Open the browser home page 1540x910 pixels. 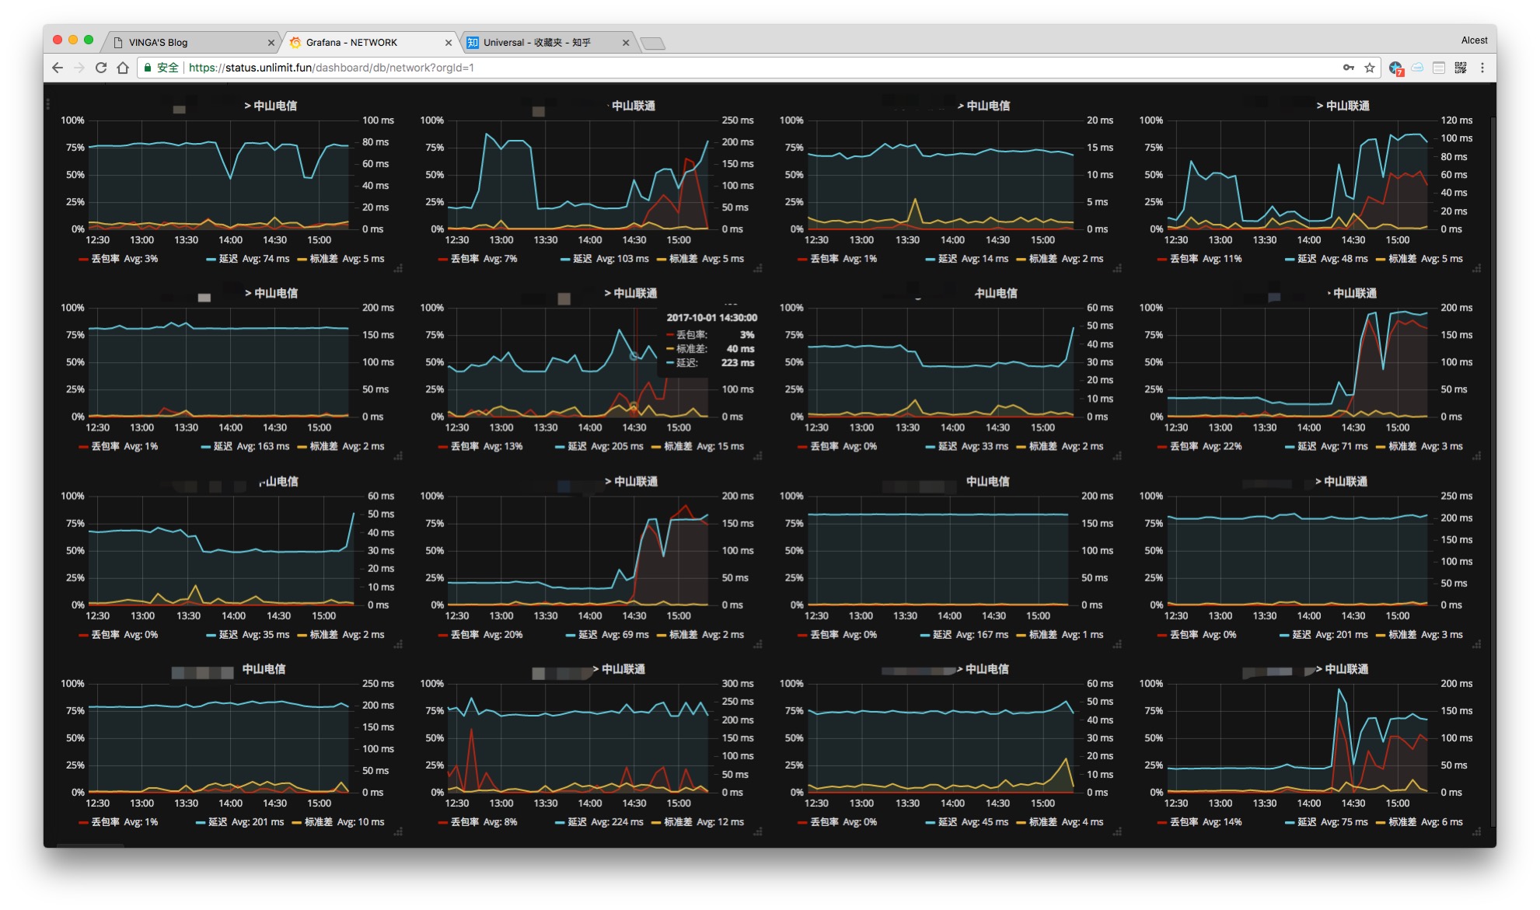tap(123, 68)
